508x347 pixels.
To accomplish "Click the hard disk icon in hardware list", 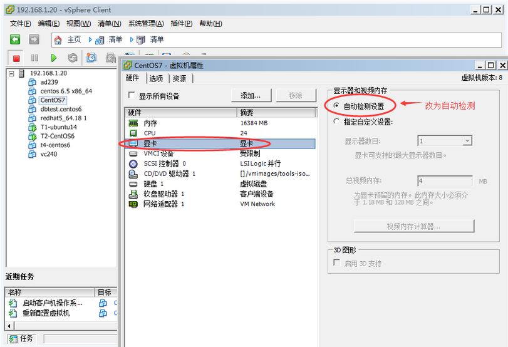I will [133, 184].
